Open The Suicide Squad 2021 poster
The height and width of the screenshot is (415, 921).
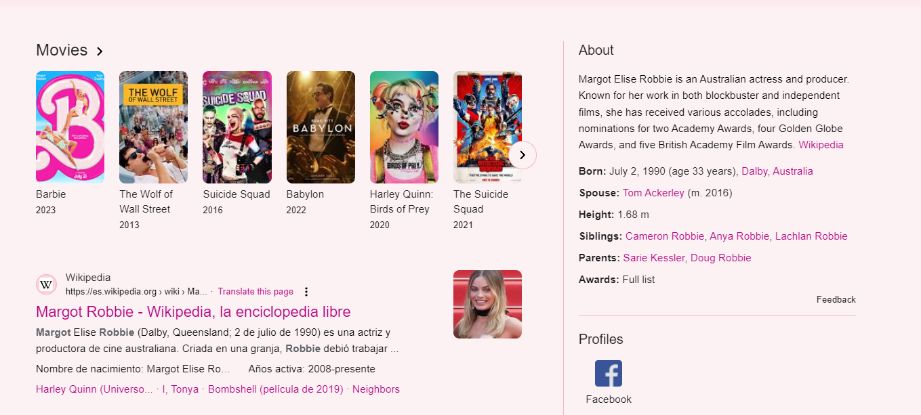(487, 127)
